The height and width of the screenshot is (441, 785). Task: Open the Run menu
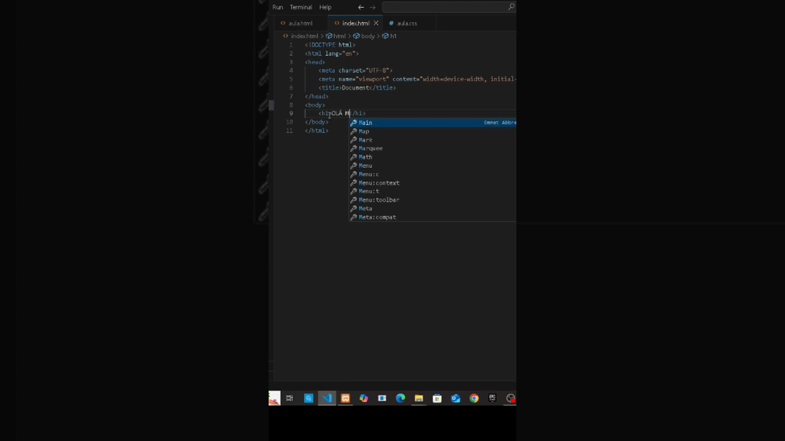pyautogui.click(x=278, y=7)
